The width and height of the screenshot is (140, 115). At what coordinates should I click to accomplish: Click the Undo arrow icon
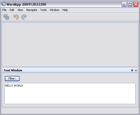(x=16, y=17)
